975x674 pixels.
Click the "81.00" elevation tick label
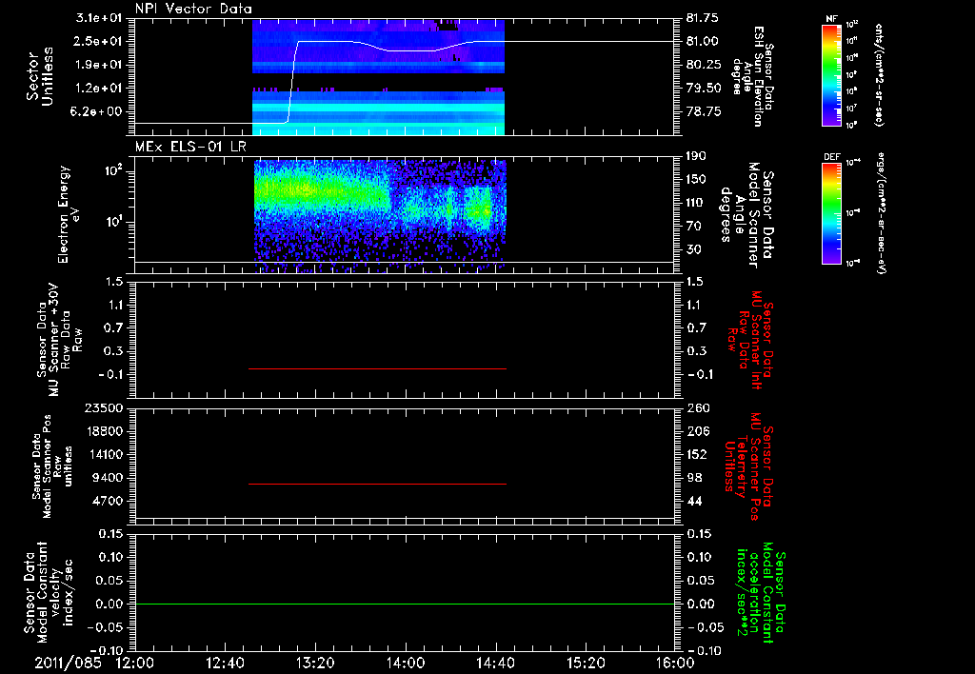click(x=703, y=41)
